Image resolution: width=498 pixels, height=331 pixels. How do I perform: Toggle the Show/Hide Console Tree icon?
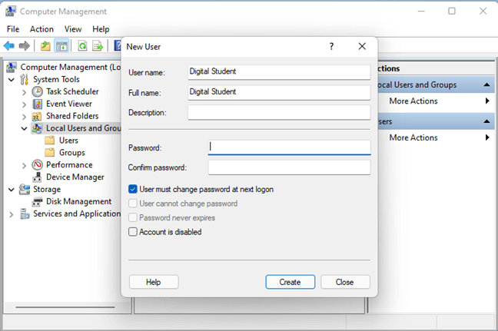coord(61,46)
